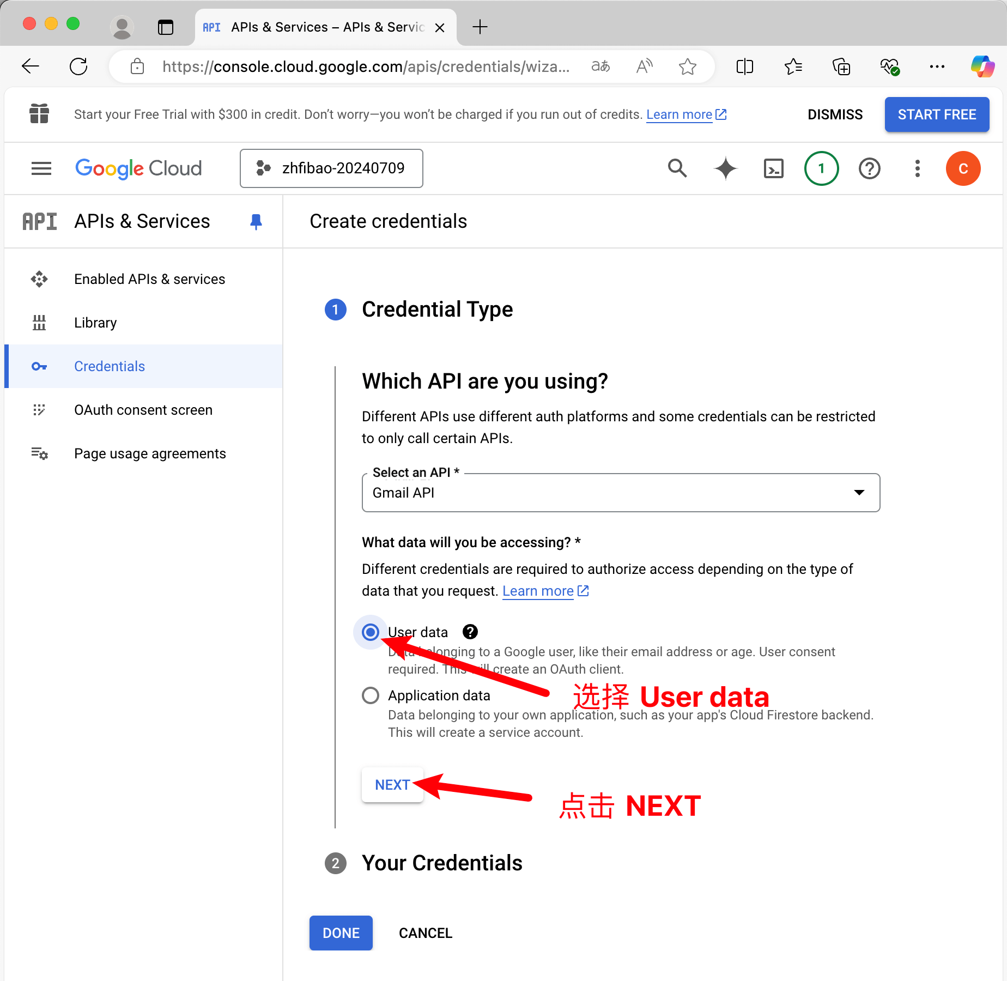Image resolution: width=1007 pixels, height=981 pixels.
Task: Close the APIs & Services tab
Action: (440, 27)
